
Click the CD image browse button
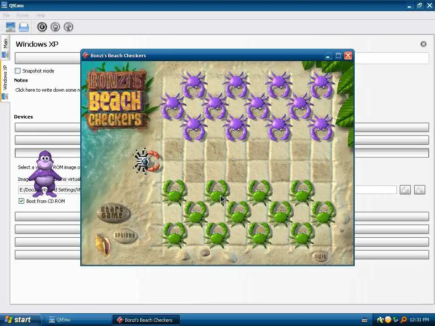pyautogui.click(x=405, y=190)
